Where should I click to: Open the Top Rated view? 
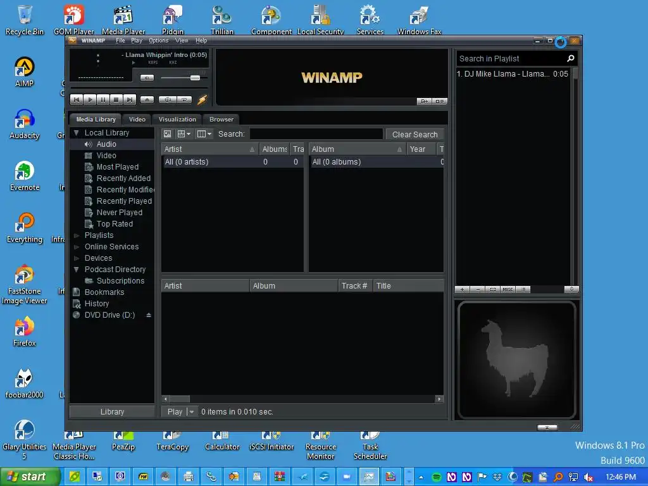(x=115, y=224)
